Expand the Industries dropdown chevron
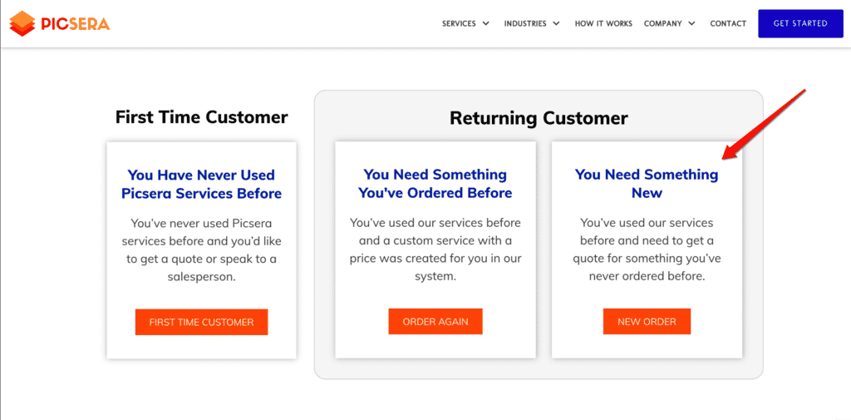Image resolution: width=851 pixels, height=420 pixels. (x=556, y=23)
